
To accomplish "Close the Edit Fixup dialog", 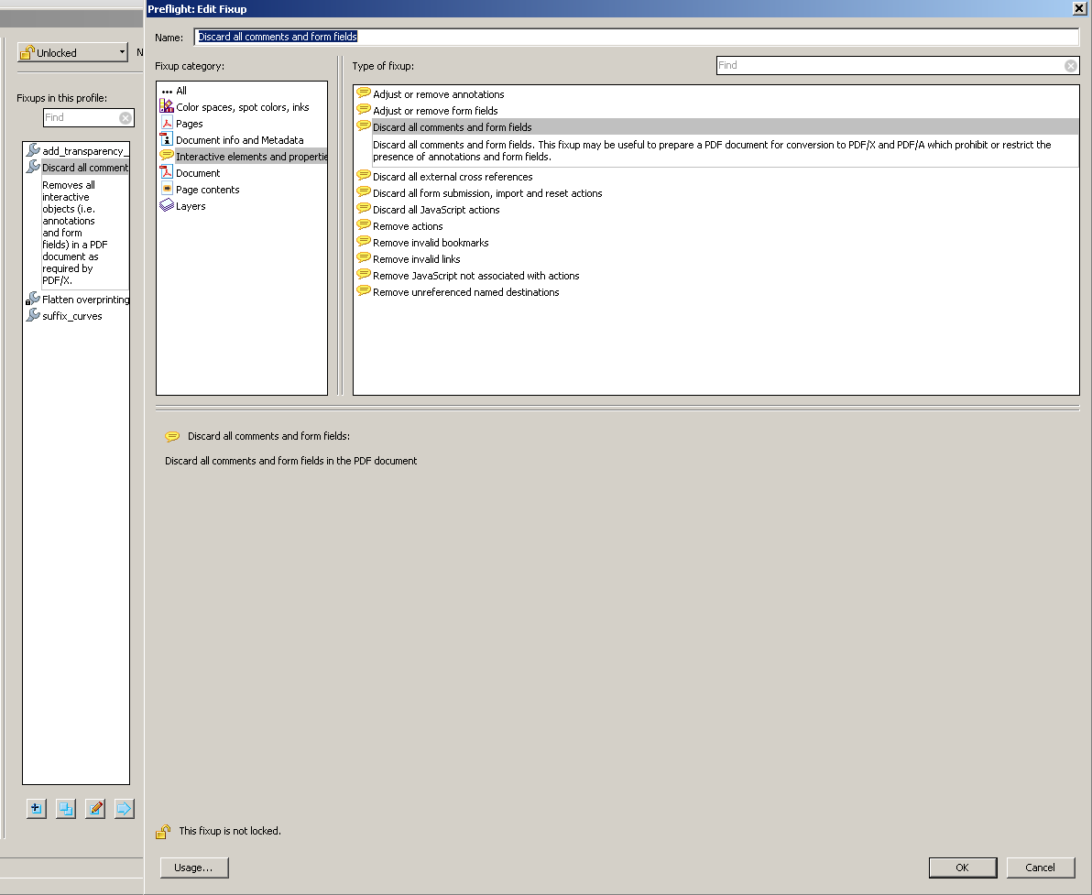I will point(1079,8).
